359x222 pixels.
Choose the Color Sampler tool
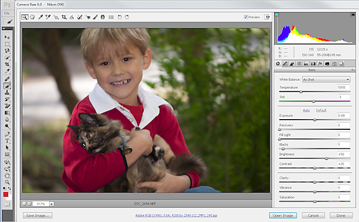48,17
